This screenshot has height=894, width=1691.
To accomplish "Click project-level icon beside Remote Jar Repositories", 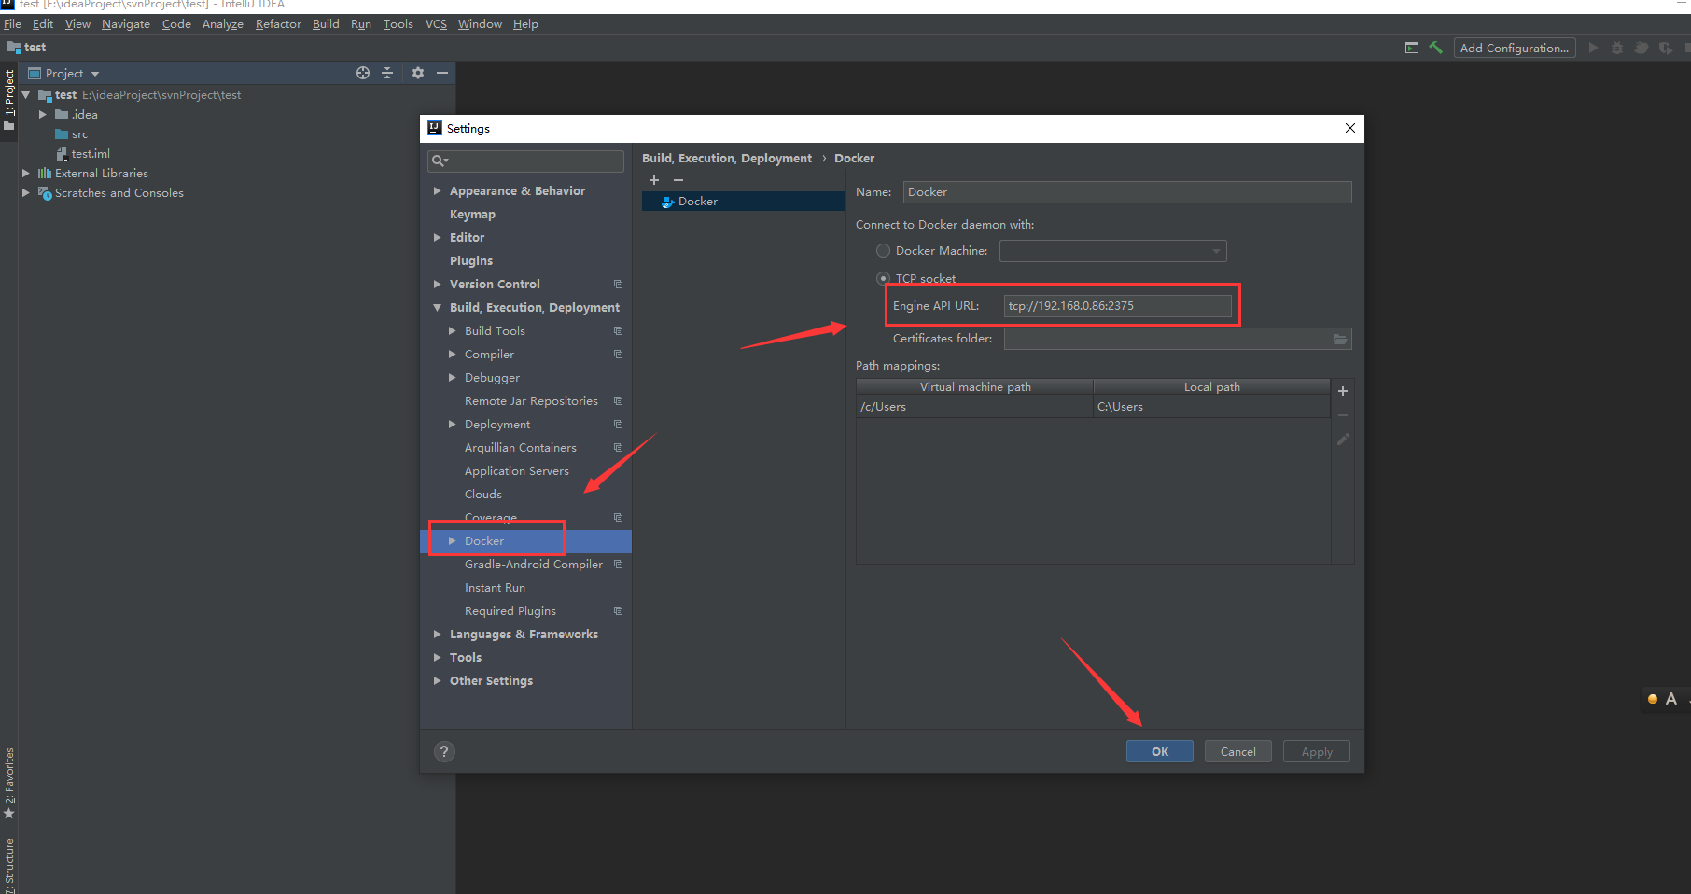I will [618, 401].
